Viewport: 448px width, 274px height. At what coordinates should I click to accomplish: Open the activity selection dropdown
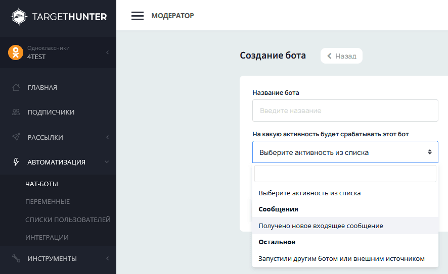[345, 152]
